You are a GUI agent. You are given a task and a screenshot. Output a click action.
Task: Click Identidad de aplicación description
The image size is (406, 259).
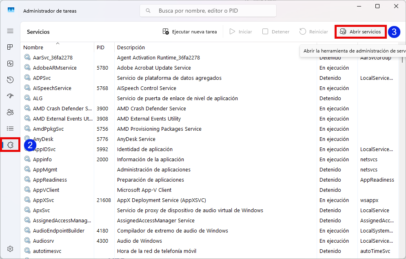point(145,149)
